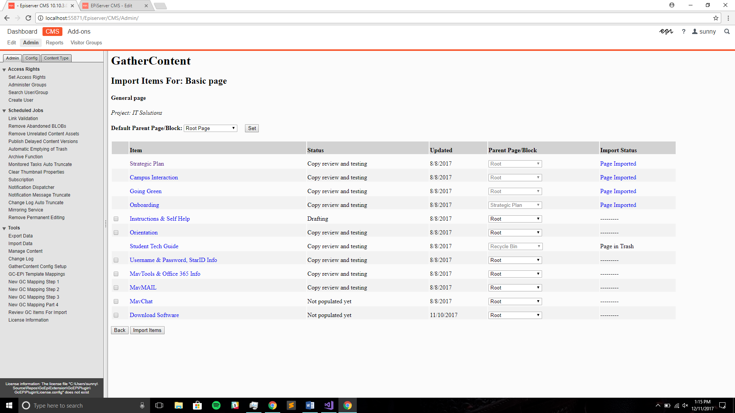Open the sunny user account menu
The image size is (735, 413).
(x=704, y=32)
